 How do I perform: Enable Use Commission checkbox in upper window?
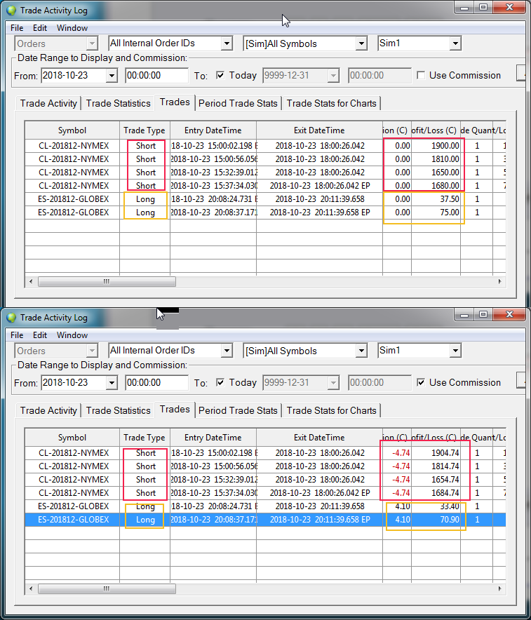click(421, 75)
